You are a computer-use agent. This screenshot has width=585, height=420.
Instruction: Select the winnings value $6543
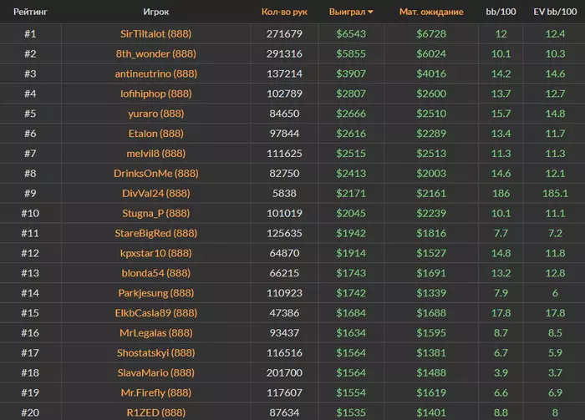point(351,34)
